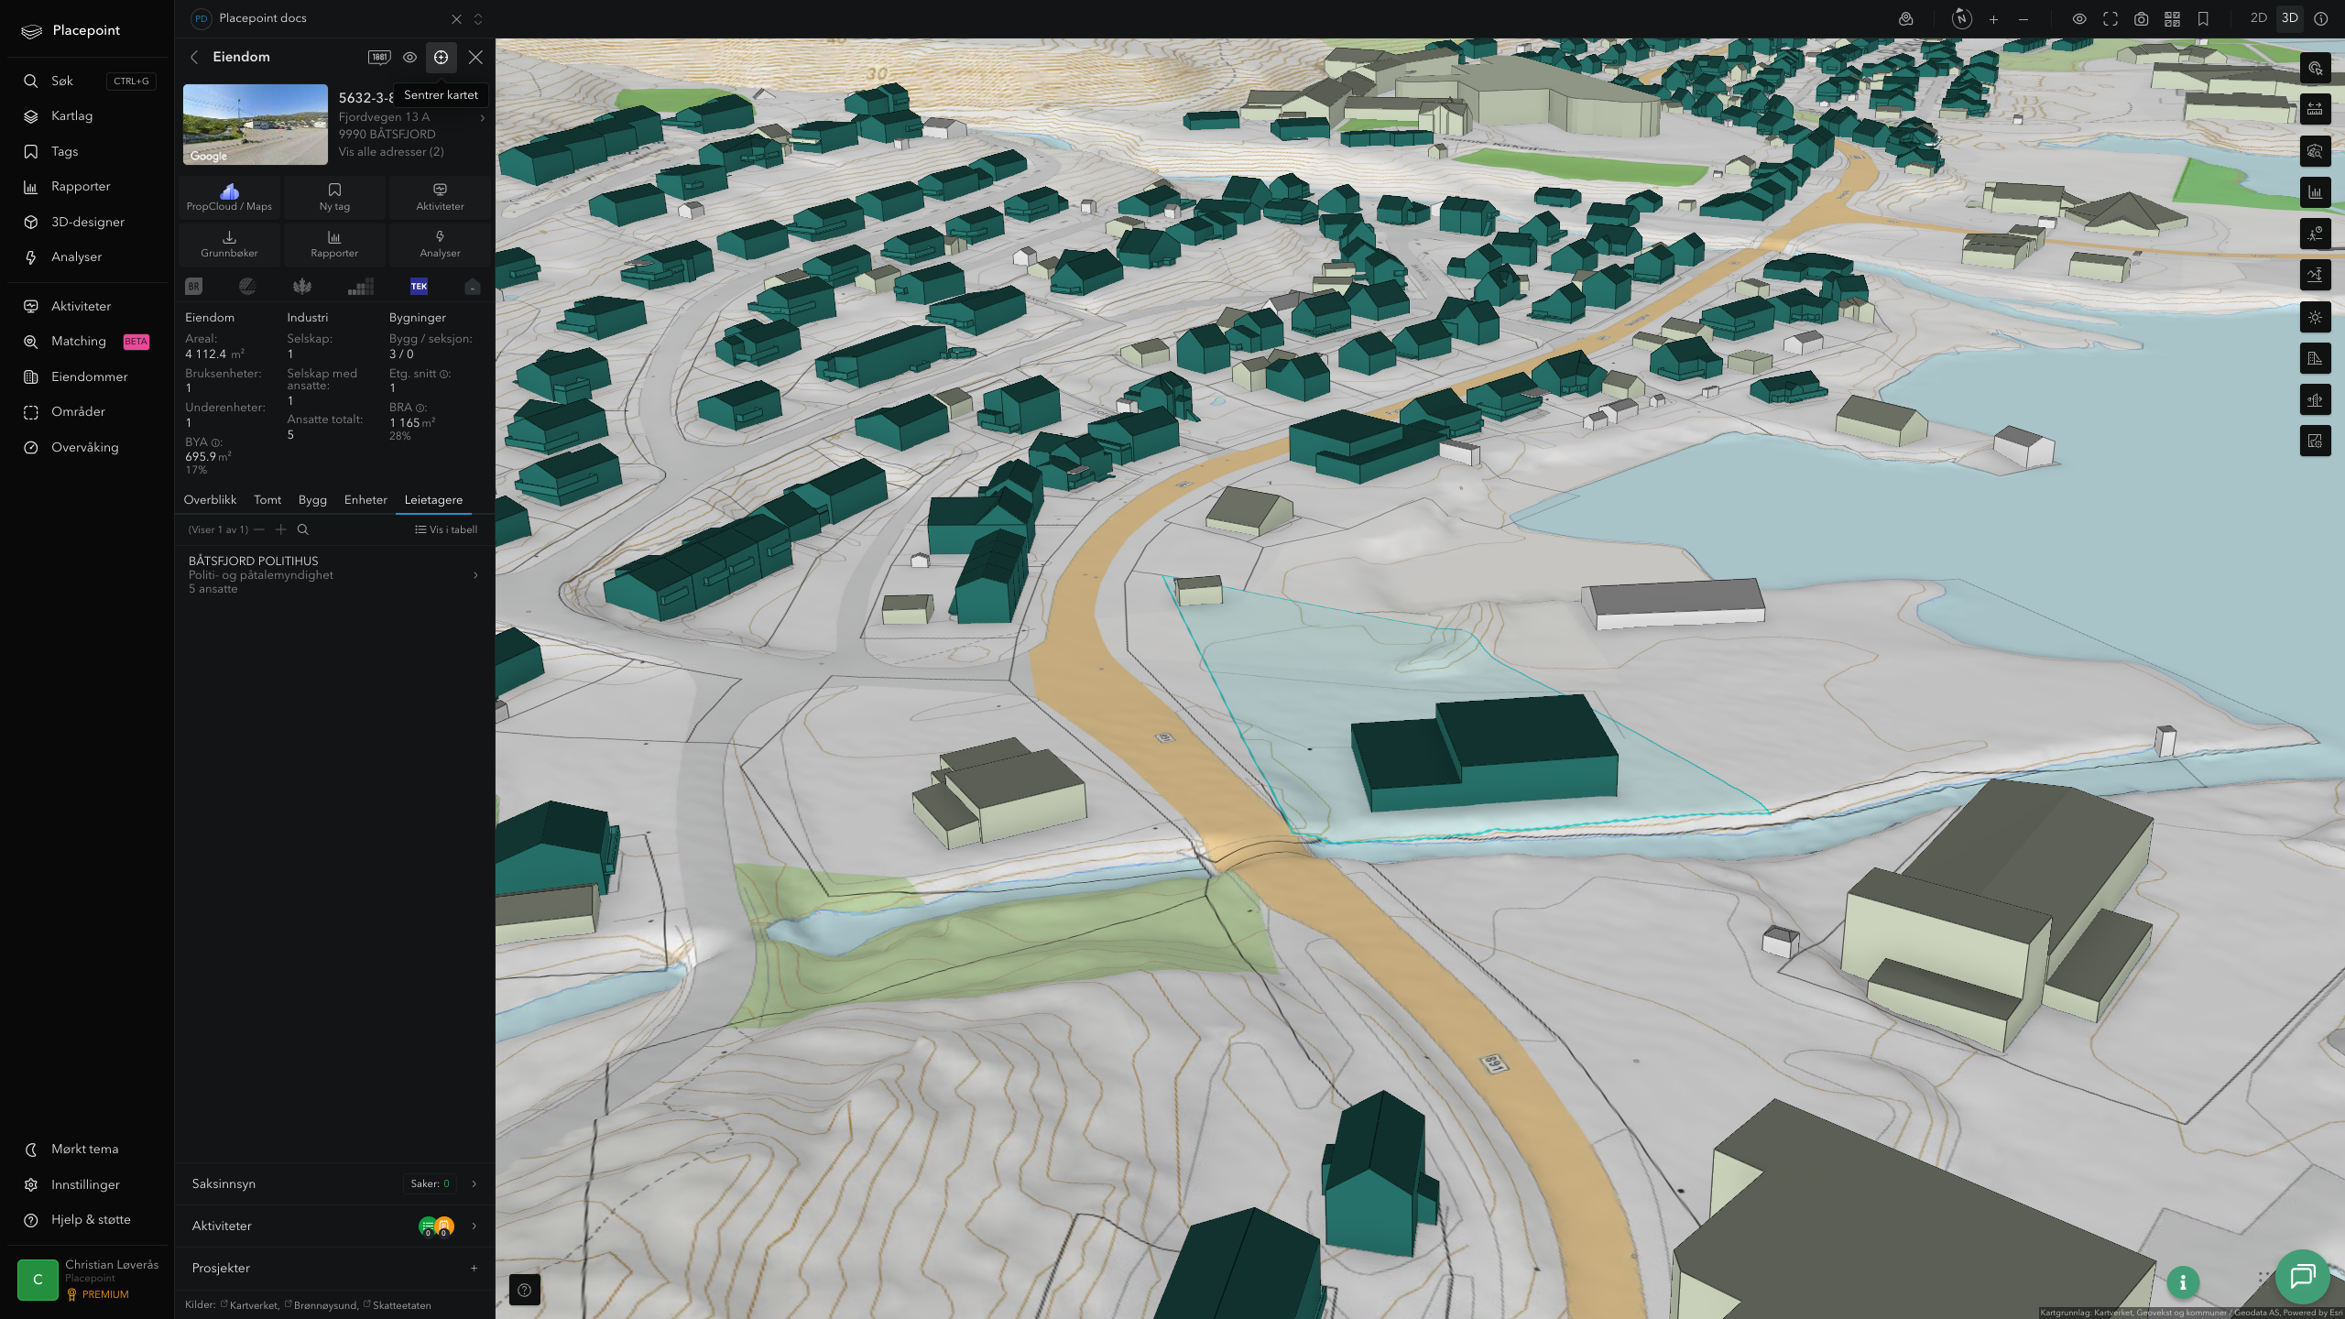Image resolution: width=2345 pixels, height=1319 pixels.
Task: Expand the Aktiviteter section chevron
Action: pyautogui.click(x=474, y=1226)
